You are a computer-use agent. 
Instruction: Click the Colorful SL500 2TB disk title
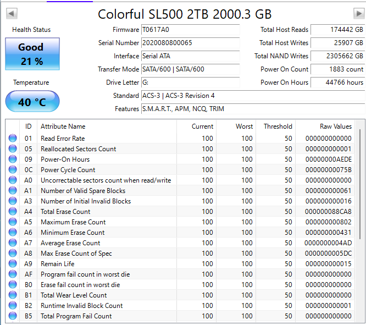(x=185, y=14)
